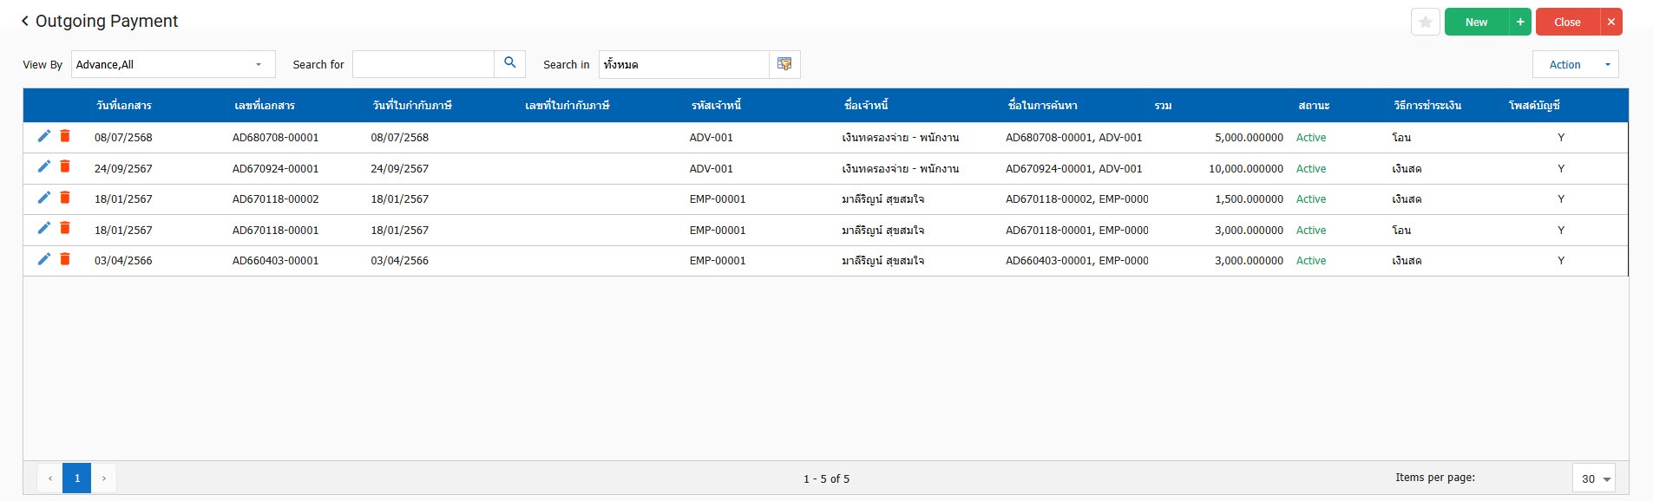Go to page 1 in pagination

coord(77,478)
